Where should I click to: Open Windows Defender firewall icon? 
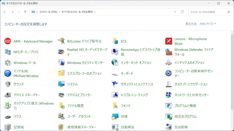click(169, 52)
